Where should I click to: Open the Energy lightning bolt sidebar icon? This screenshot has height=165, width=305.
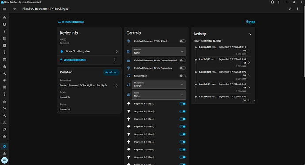pos(4,31)
